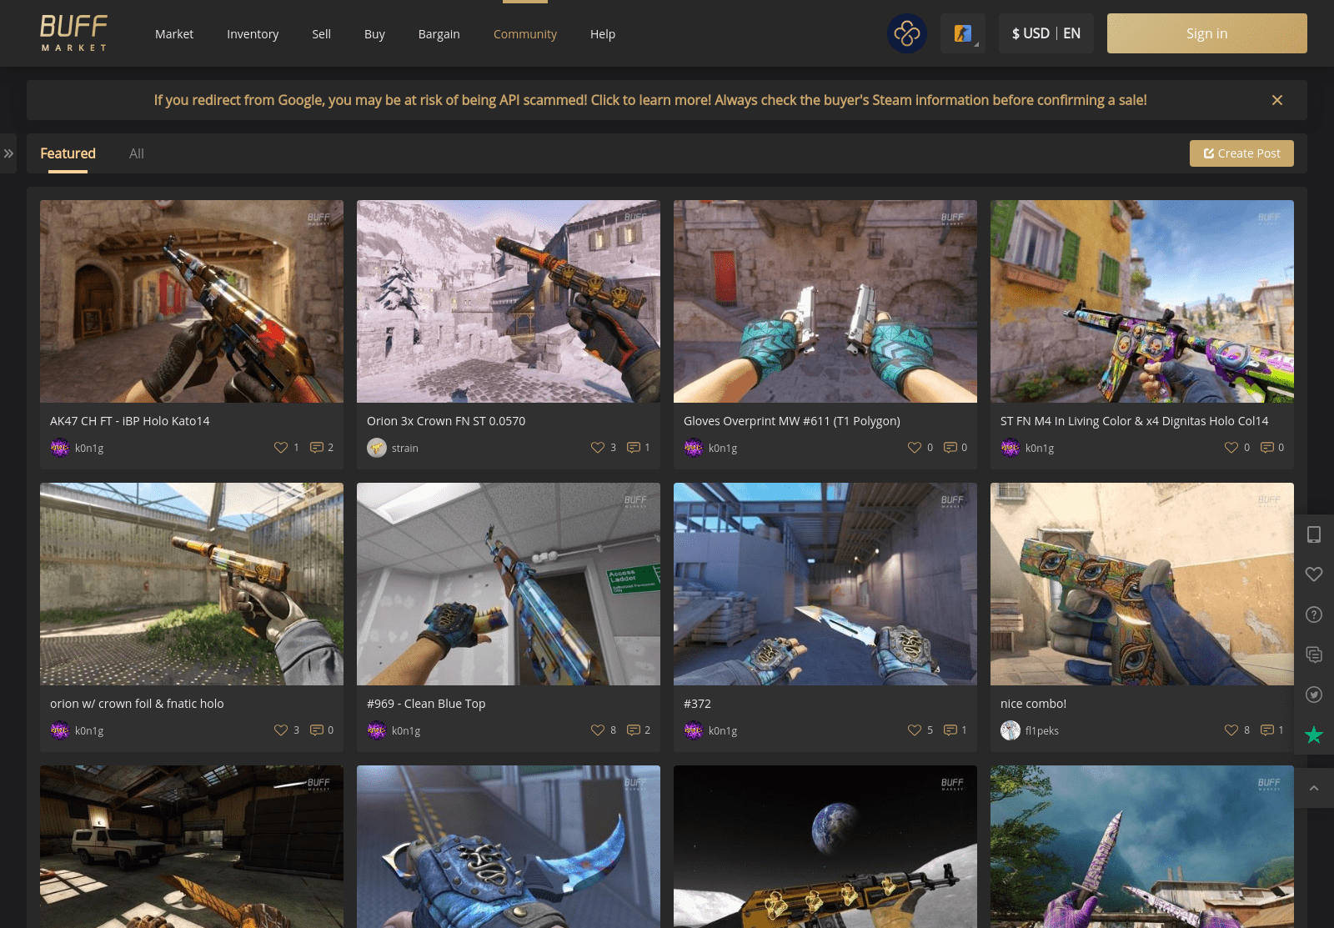The height and width of the screenshot is (928, 1334).
Task: Like the Orion 3x Crown FN post
Action: [x=598, y=448]
